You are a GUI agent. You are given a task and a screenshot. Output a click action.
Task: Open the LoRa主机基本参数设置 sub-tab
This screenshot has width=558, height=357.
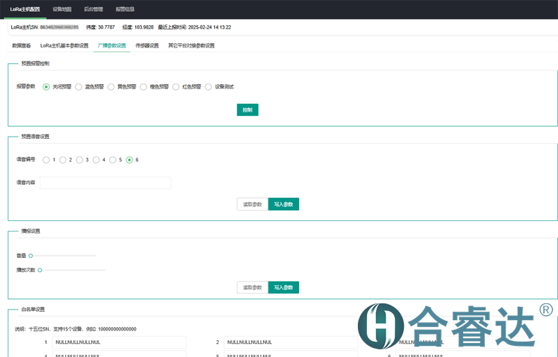click(x=64, y=45)
